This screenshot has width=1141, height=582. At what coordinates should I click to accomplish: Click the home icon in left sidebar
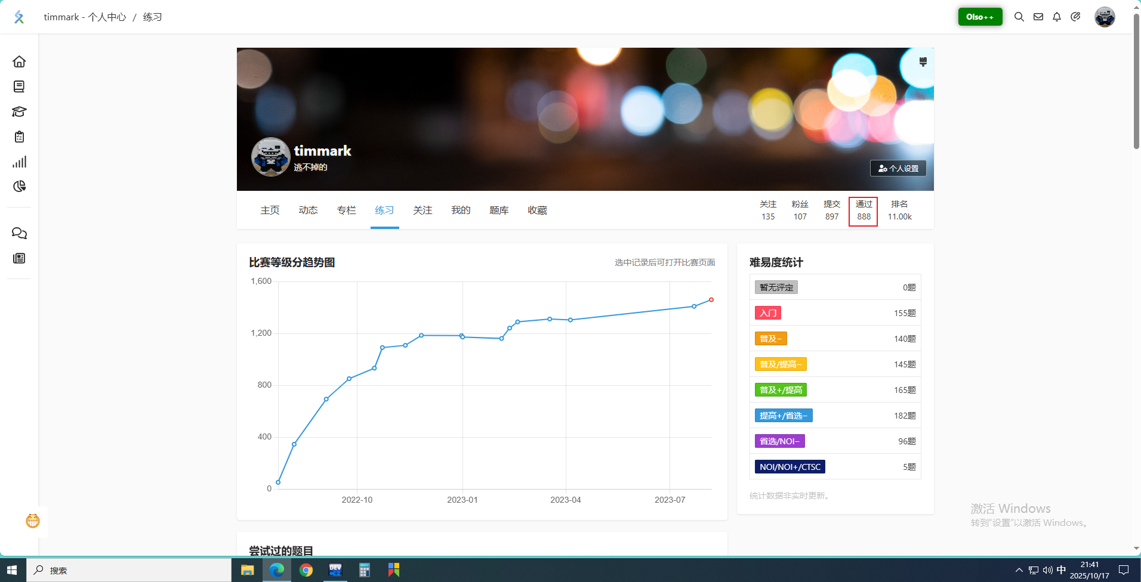click(x=19, y=61)
